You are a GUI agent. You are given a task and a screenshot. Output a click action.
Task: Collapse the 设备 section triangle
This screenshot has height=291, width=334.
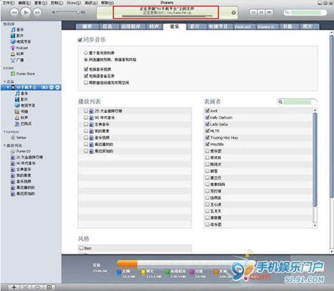pyautogui.click(x=5, y=82)
